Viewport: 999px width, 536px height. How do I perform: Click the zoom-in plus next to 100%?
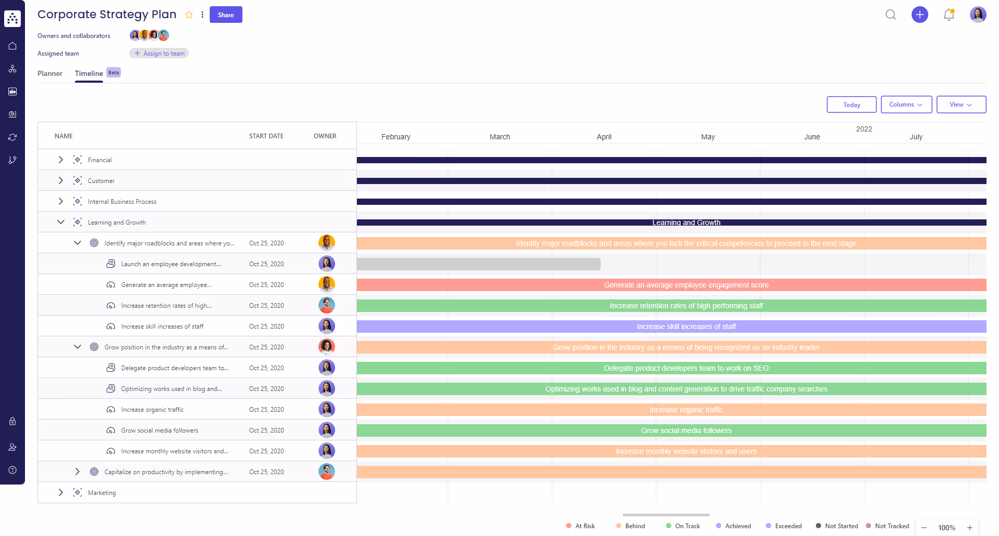click(x=971, y=527)
